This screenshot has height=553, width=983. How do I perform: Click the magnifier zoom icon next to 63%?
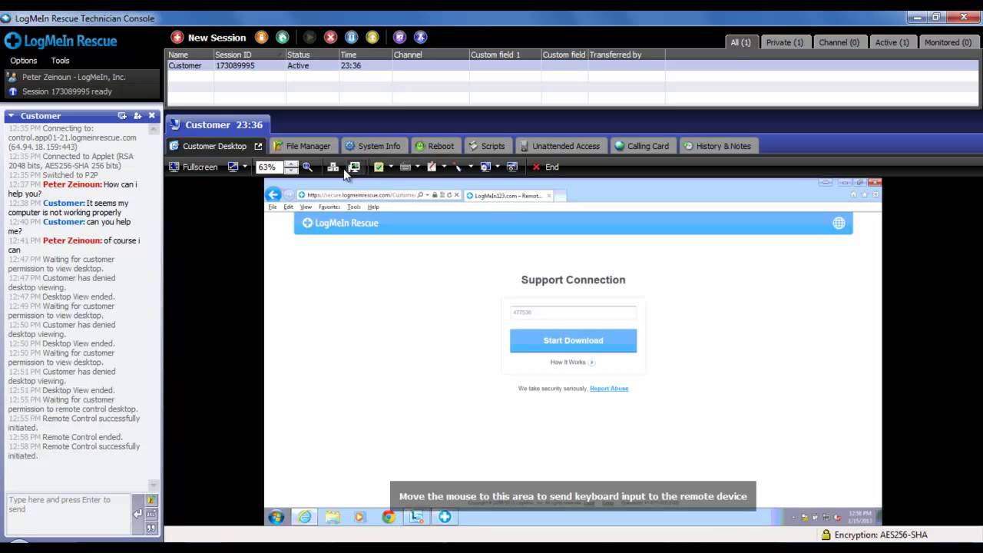coord(308,167)
